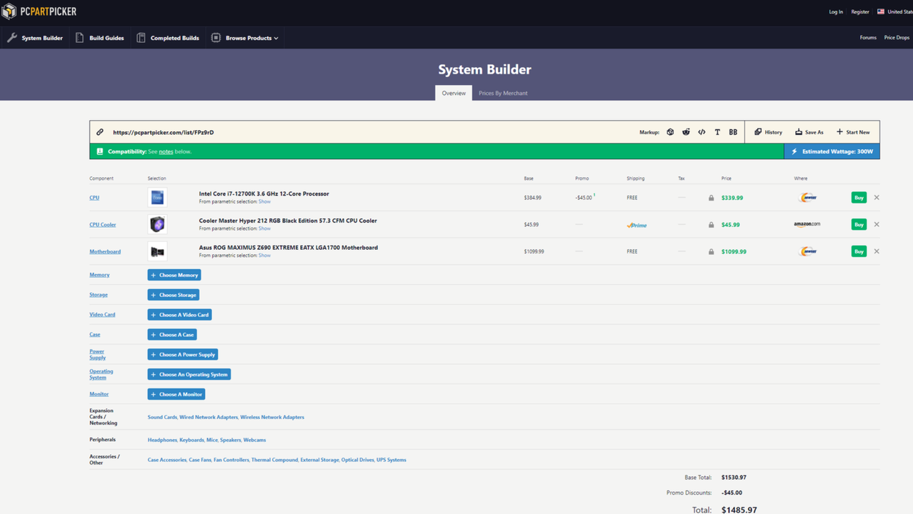Open Completed Builds in the navigation bar
This screenshot has height=514, width=913.
click(x=168, y=38)
